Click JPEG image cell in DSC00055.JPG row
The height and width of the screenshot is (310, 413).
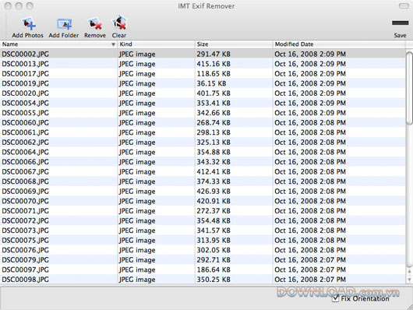tap(137, 113)
